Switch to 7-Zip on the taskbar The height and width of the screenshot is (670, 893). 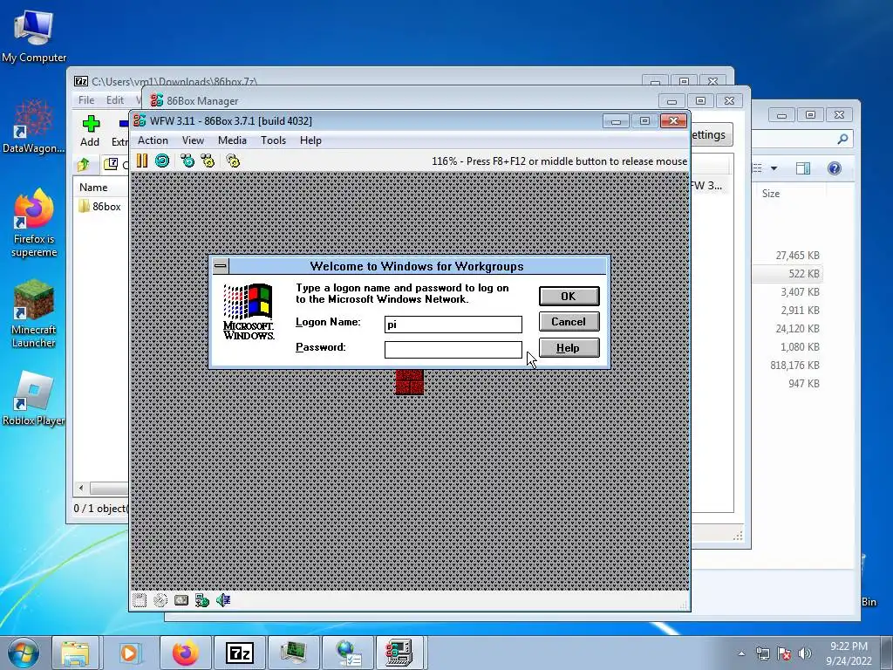(239, 653)
